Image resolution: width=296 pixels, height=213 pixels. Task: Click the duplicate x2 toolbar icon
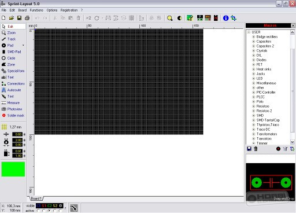click(x=88, y=18)
